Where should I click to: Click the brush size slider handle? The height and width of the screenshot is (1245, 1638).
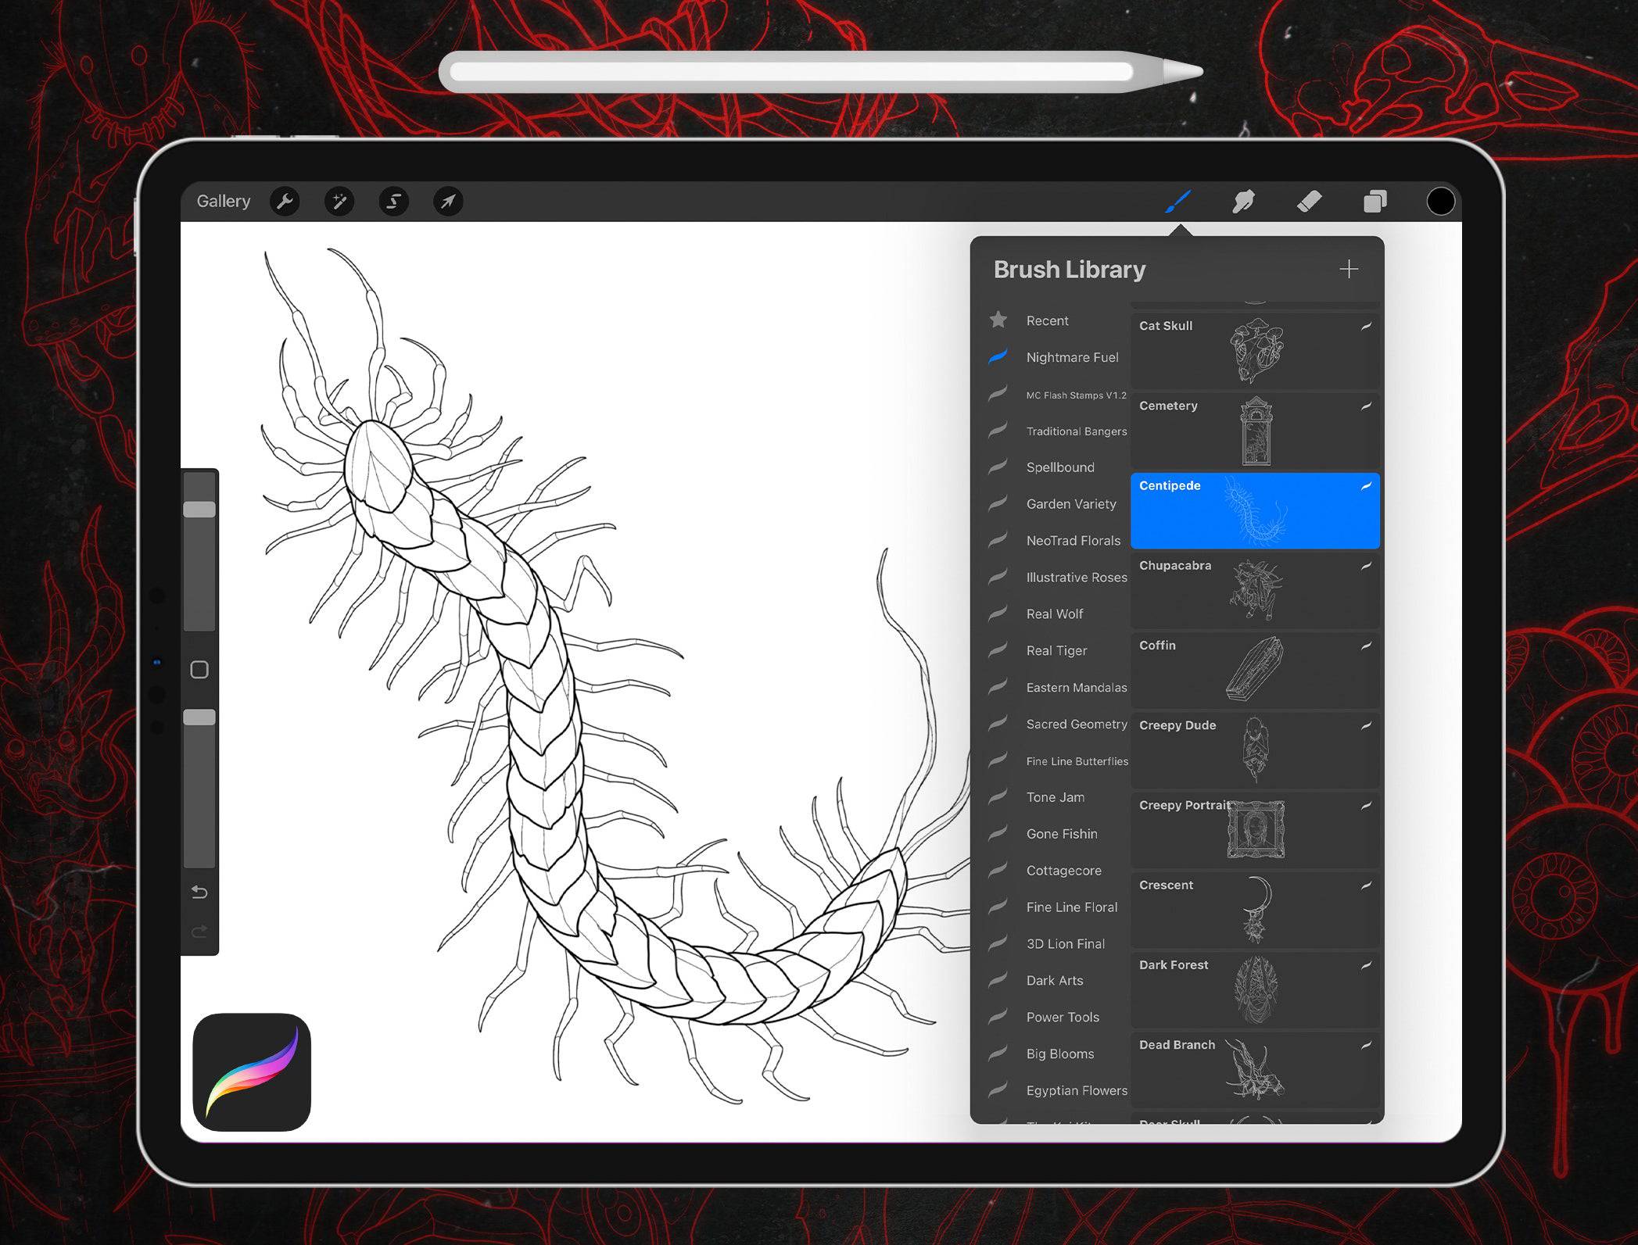click(199, 510)
